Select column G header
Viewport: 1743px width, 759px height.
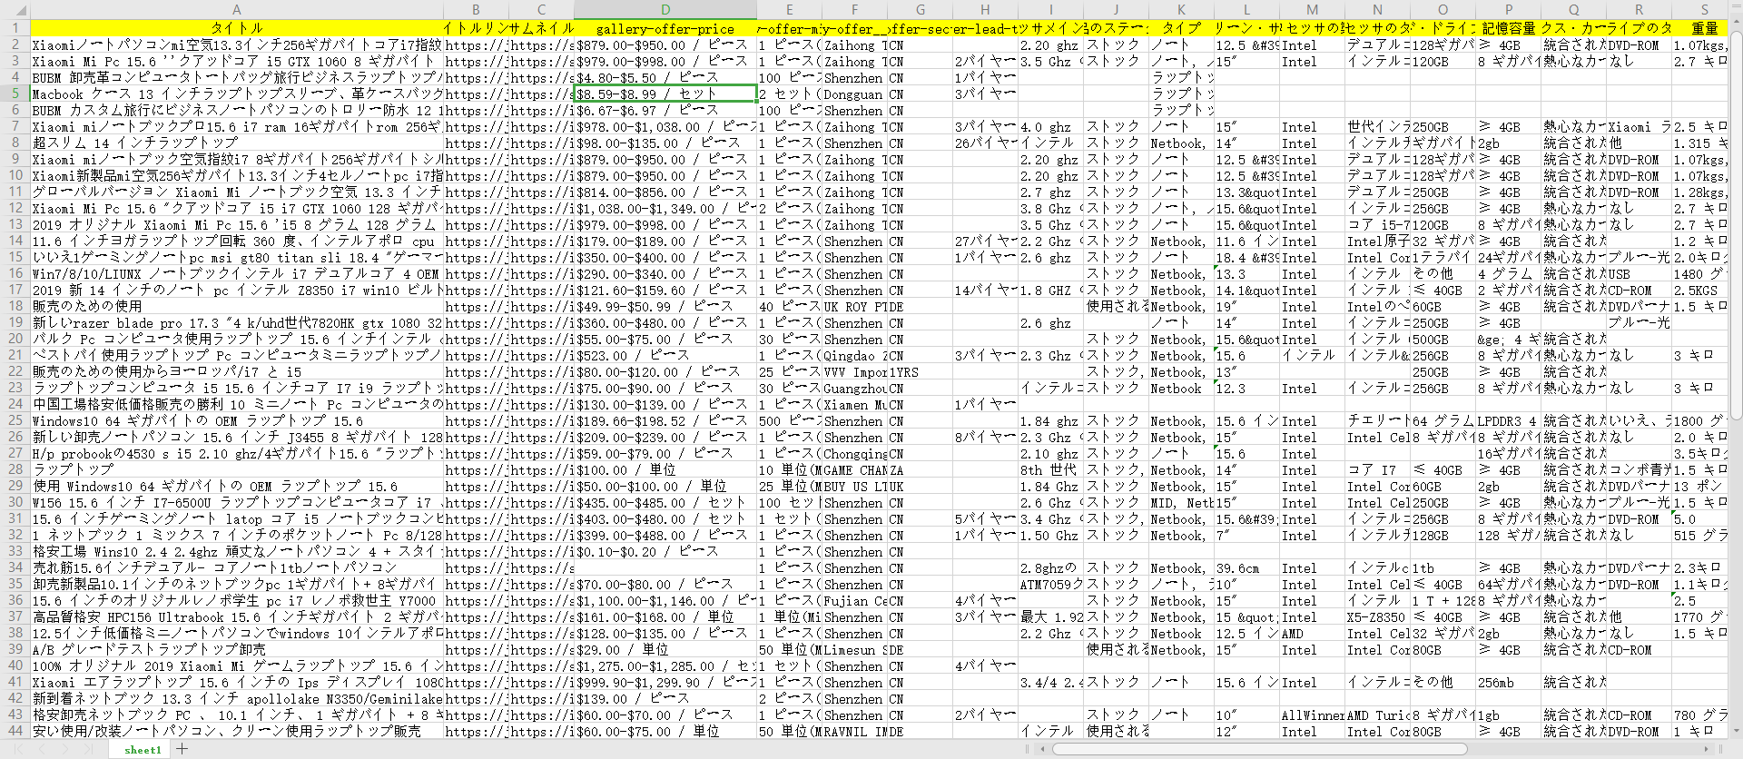920,10
